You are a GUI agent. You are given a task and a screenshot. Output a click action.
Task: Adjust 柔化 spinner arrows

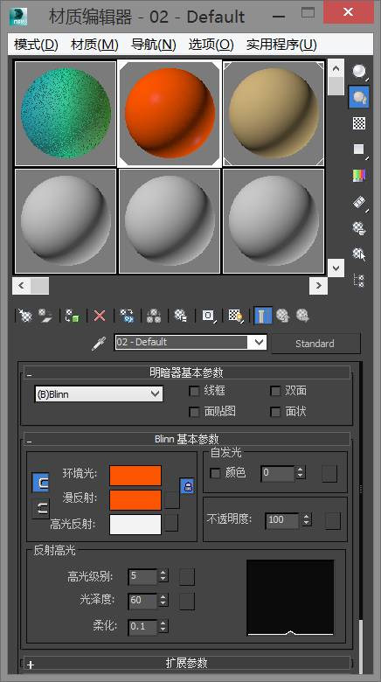click(x=163, y=627)
